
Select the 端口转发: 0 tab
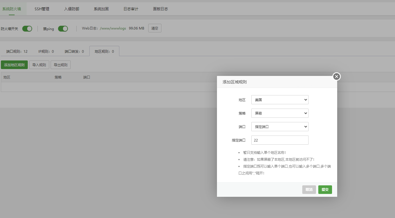click(74, 52)
